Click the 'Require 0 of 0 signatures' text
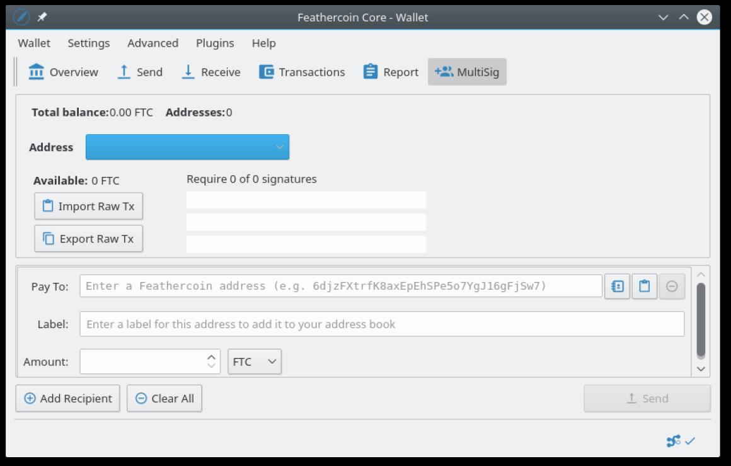The image size is (731, 466). click(x=251, y=179)
